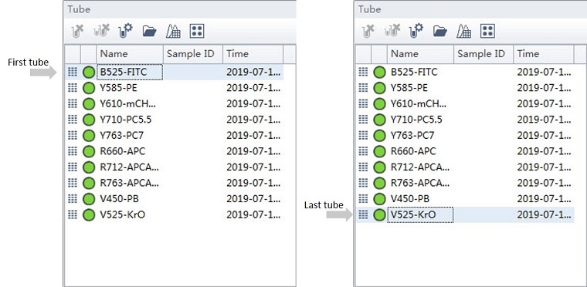Select R763-APCA... tube name in right panel
This screenshot has height=287, width=587.
420,183
